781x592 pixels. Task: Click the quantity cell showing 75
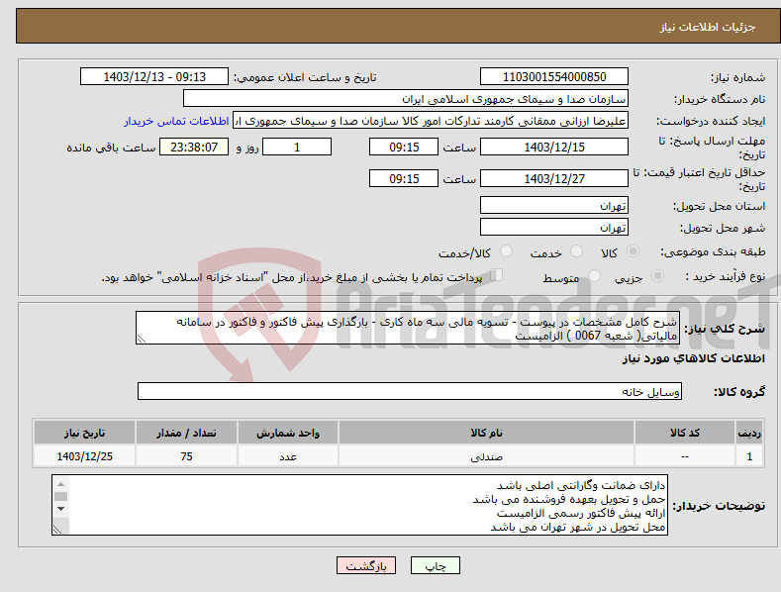tap(186, 456)
